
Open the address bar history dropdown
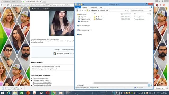pos(125,11)
